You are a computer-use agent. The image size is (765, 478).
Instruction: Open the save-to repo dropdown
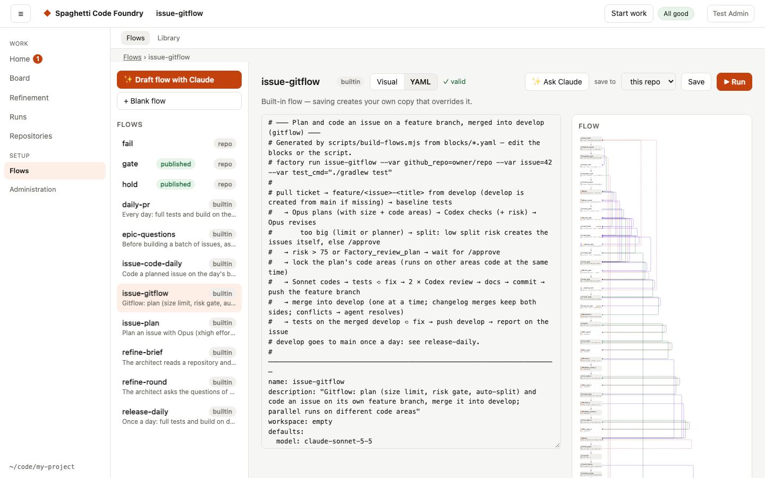(648, 82)
